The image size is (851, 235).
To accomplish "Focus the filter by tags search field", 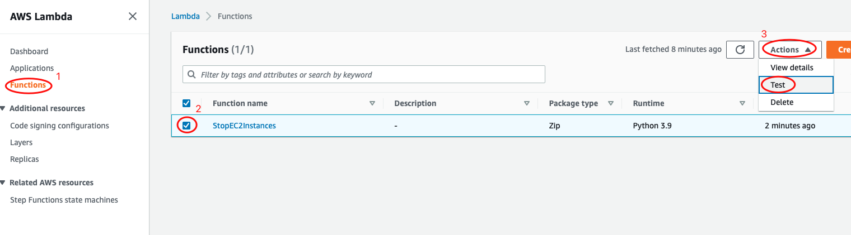I will 364,74.
